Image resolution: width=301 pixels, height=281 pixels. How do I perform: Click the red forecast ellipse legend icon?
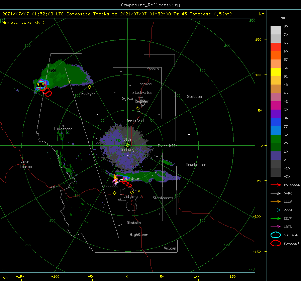[x=276, y=243]
